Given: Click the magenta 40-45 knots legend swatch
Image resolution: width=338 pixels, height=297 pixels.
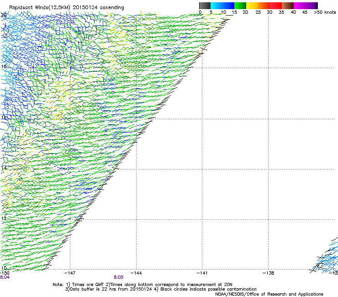Looking at the screenshot, I should click(x=300, y=5).
